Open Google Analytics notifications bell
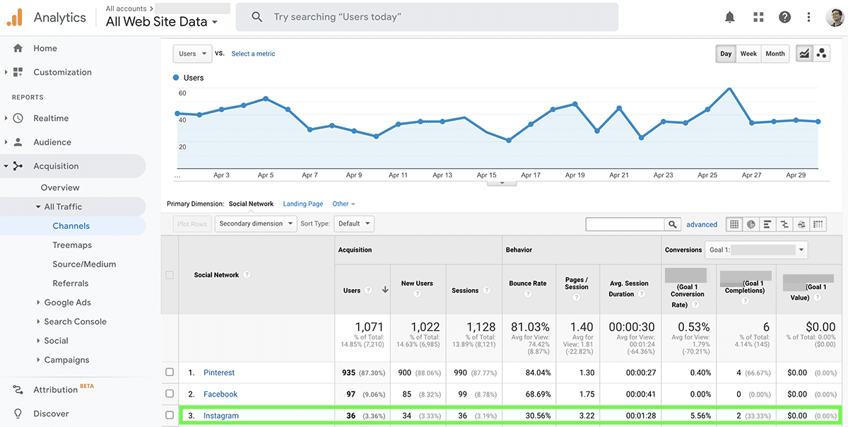The height and width of the screenshot is (427, 848). pyautogui.click(x=730, y=16)
